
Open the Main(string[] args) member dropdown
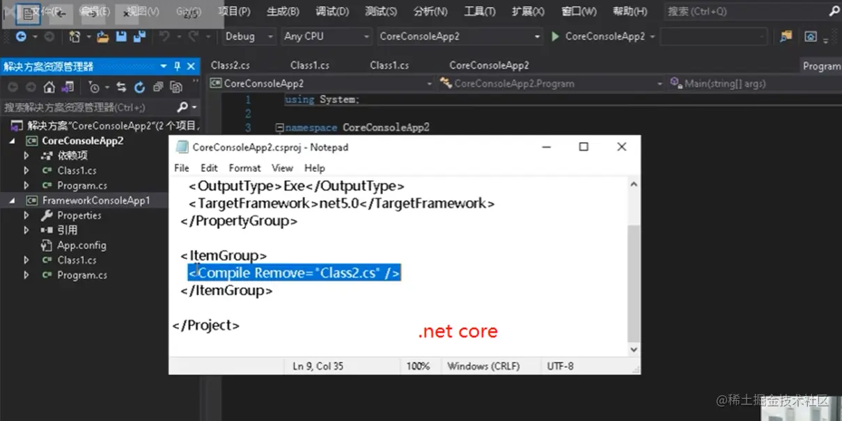754,84
